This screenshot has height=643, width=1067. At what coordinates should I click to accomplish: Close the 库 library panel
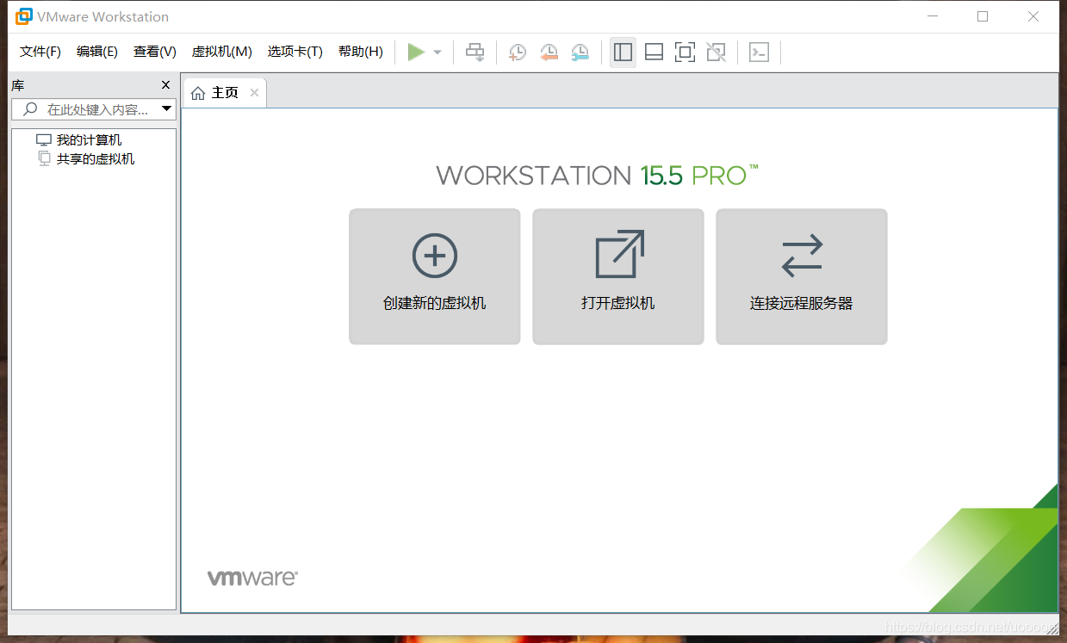(x=166, y=84)
